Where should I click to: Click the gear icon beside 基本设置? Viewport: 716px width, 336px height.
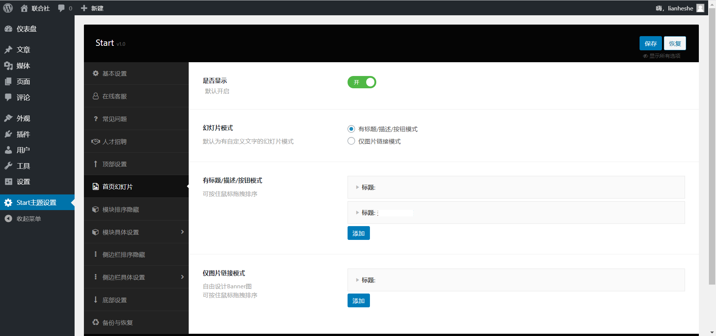(95, 73)
